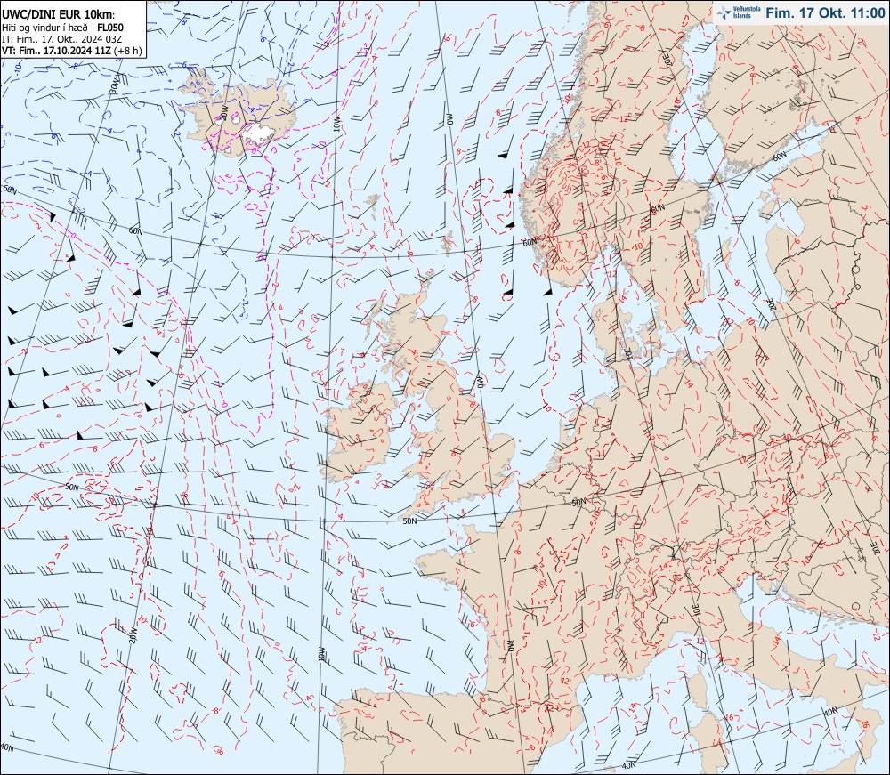Click the 'IT: Fim.. 17. Okt.. 2024 03Z' line
The image size is (890, 775).
click(x=62, y=39)
